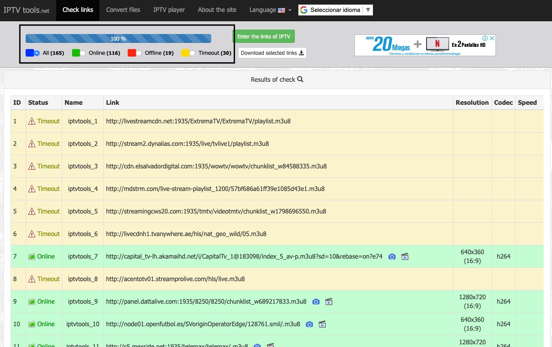Click camera screenshot icon for iptvtools_7
The height and width of the screenshot is (347, 552).
point(392,257)
